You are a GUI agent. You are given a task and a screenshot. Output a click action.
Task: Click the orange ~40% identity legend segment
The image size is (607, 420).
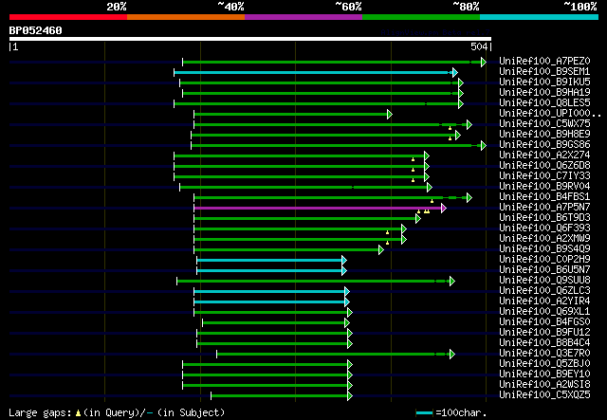point(186,17)
